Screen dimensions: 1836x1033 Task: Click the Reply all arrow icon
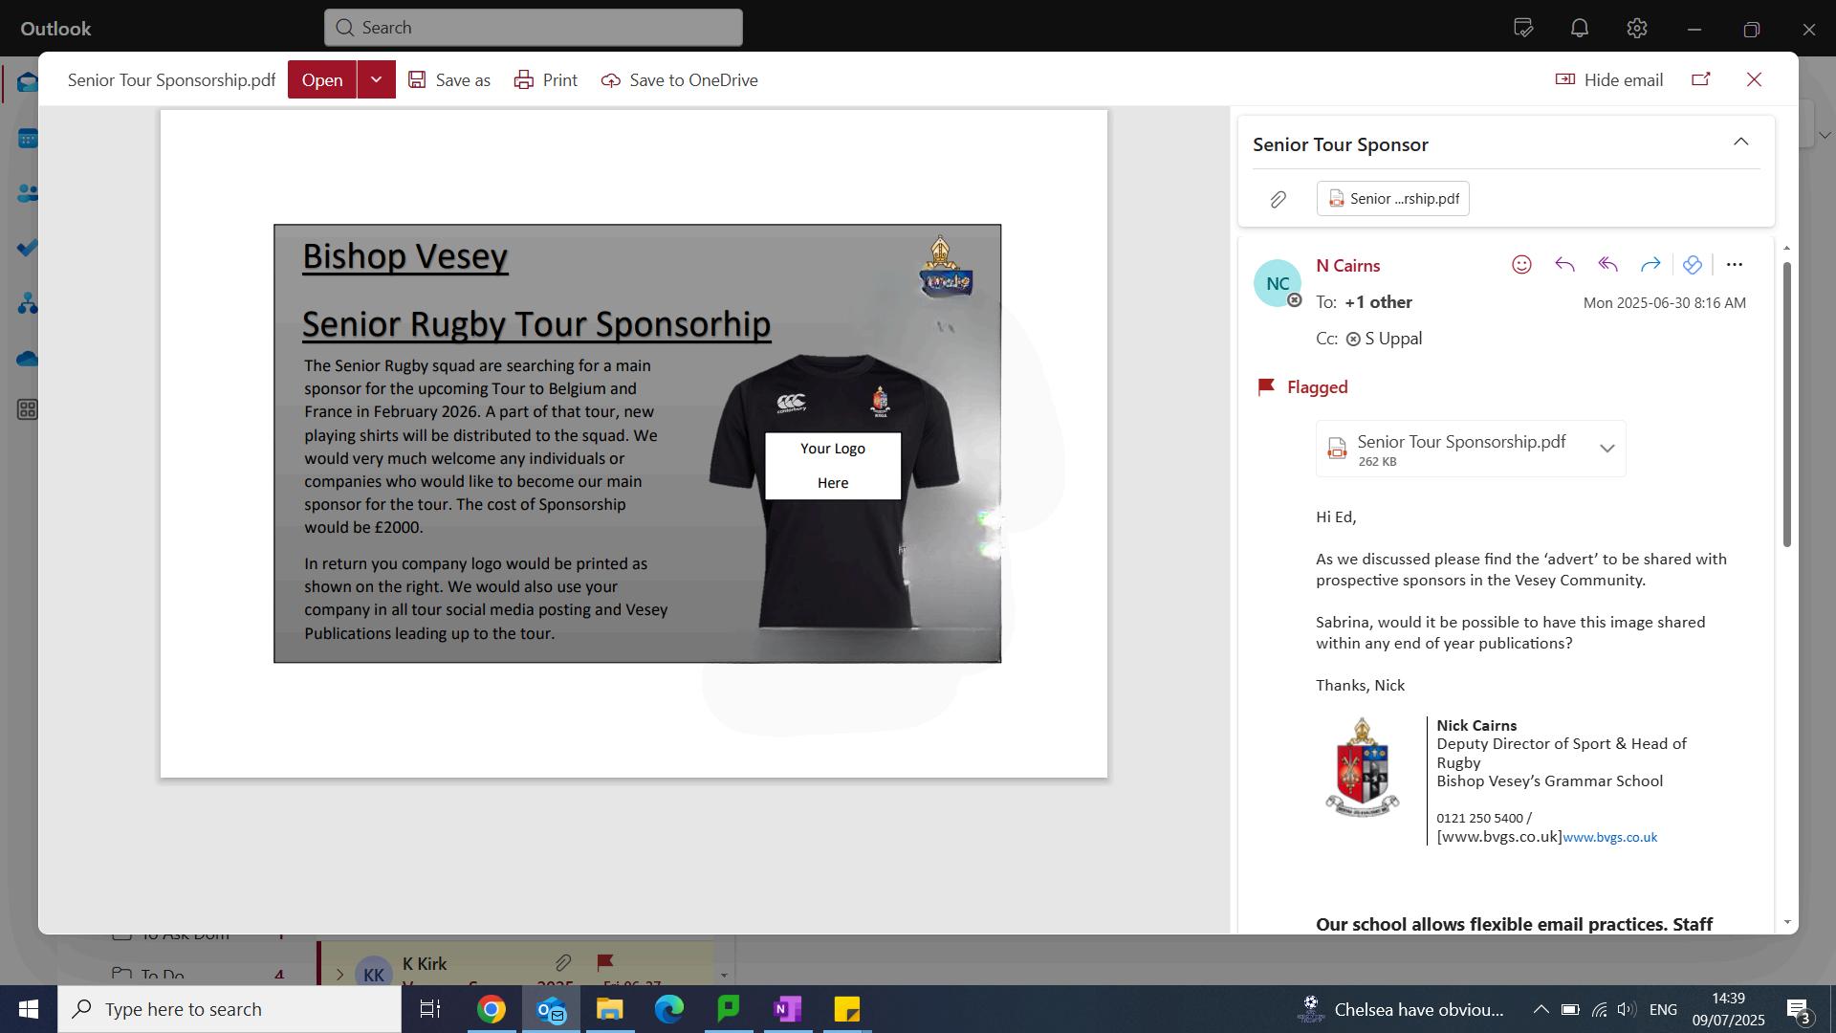click(x=1607, y=265)
